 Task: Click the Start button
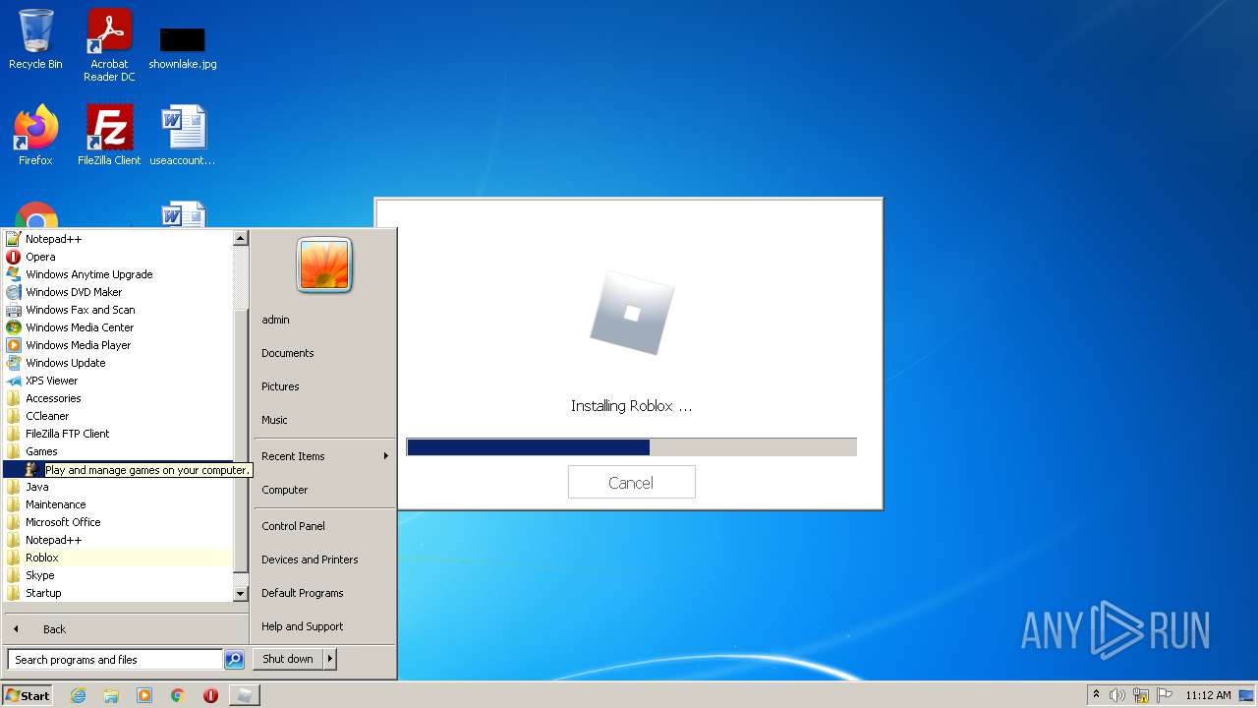[x=28, y=695]
